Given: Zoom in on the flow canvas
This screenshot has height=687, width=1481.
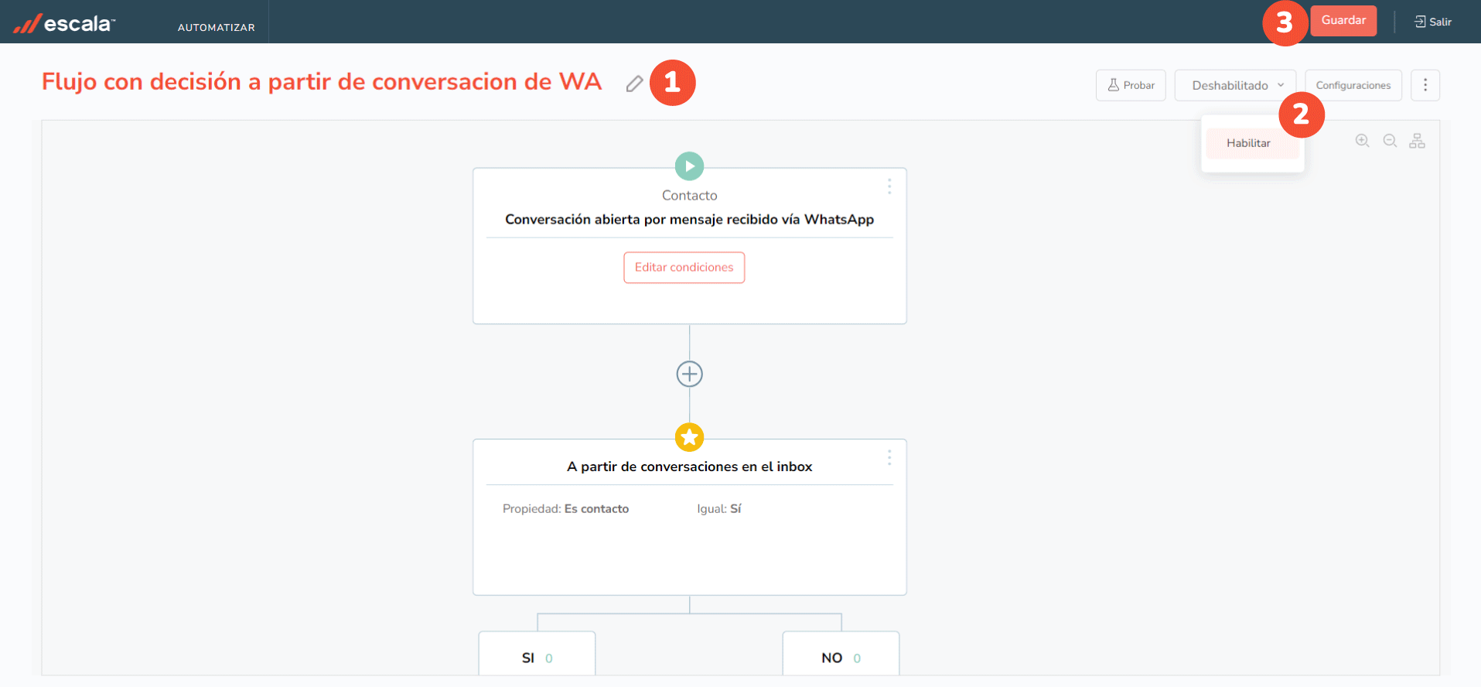Looking at the screenshot, I should (x=1363, y=141).
